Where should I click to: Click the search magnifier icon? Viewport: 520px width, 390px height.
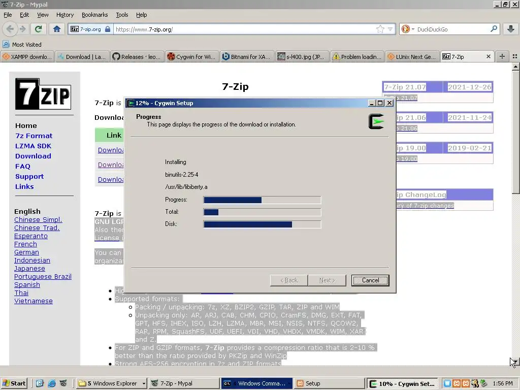(494, 29)
